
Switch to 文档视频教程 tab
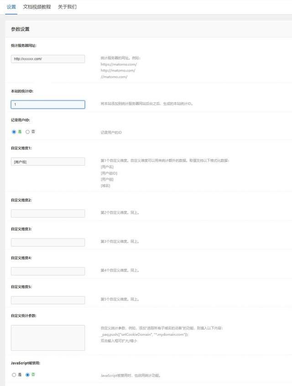click(37, 7)
